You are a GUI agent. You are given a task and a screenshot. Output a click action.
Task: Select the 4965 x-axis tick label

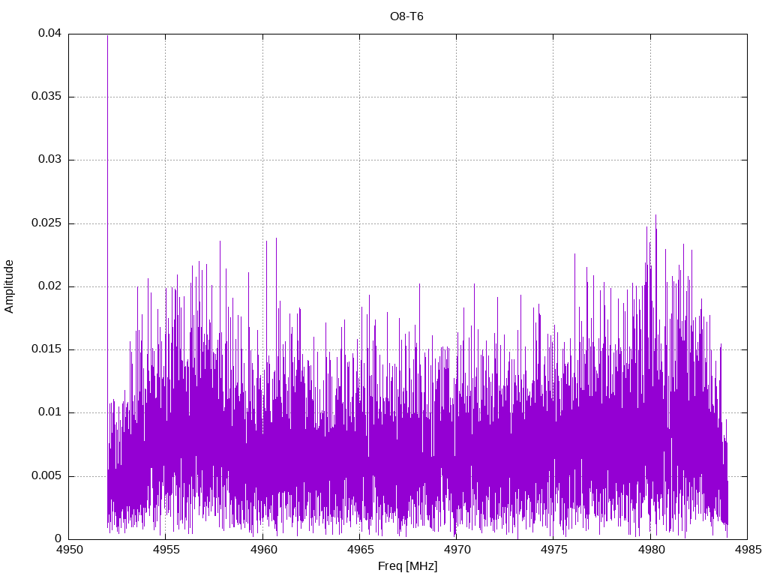pos(359,550)
